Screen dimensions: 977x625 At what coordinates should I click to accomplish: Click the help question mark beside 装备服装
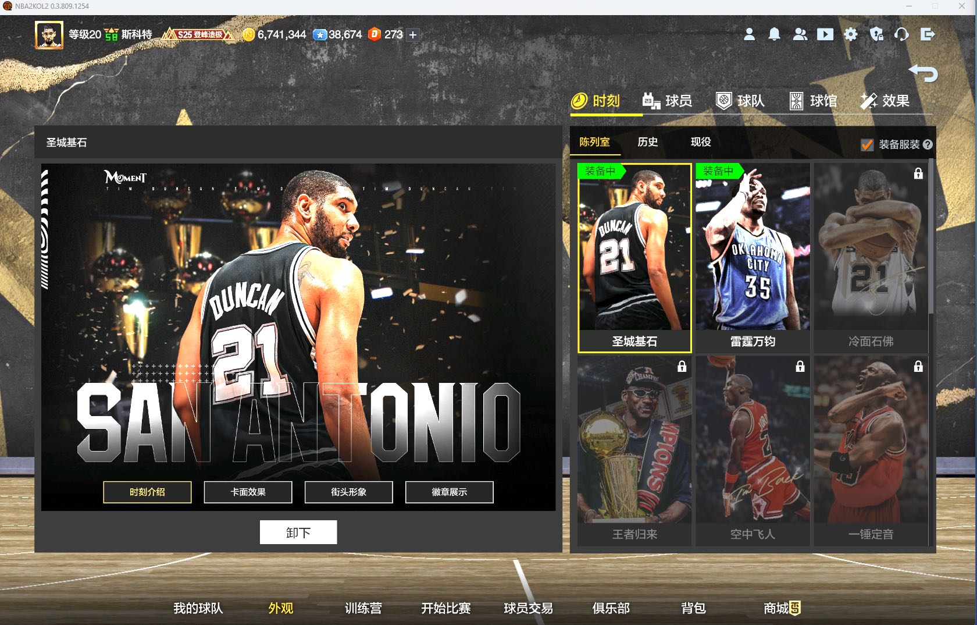tap(928, 144)
